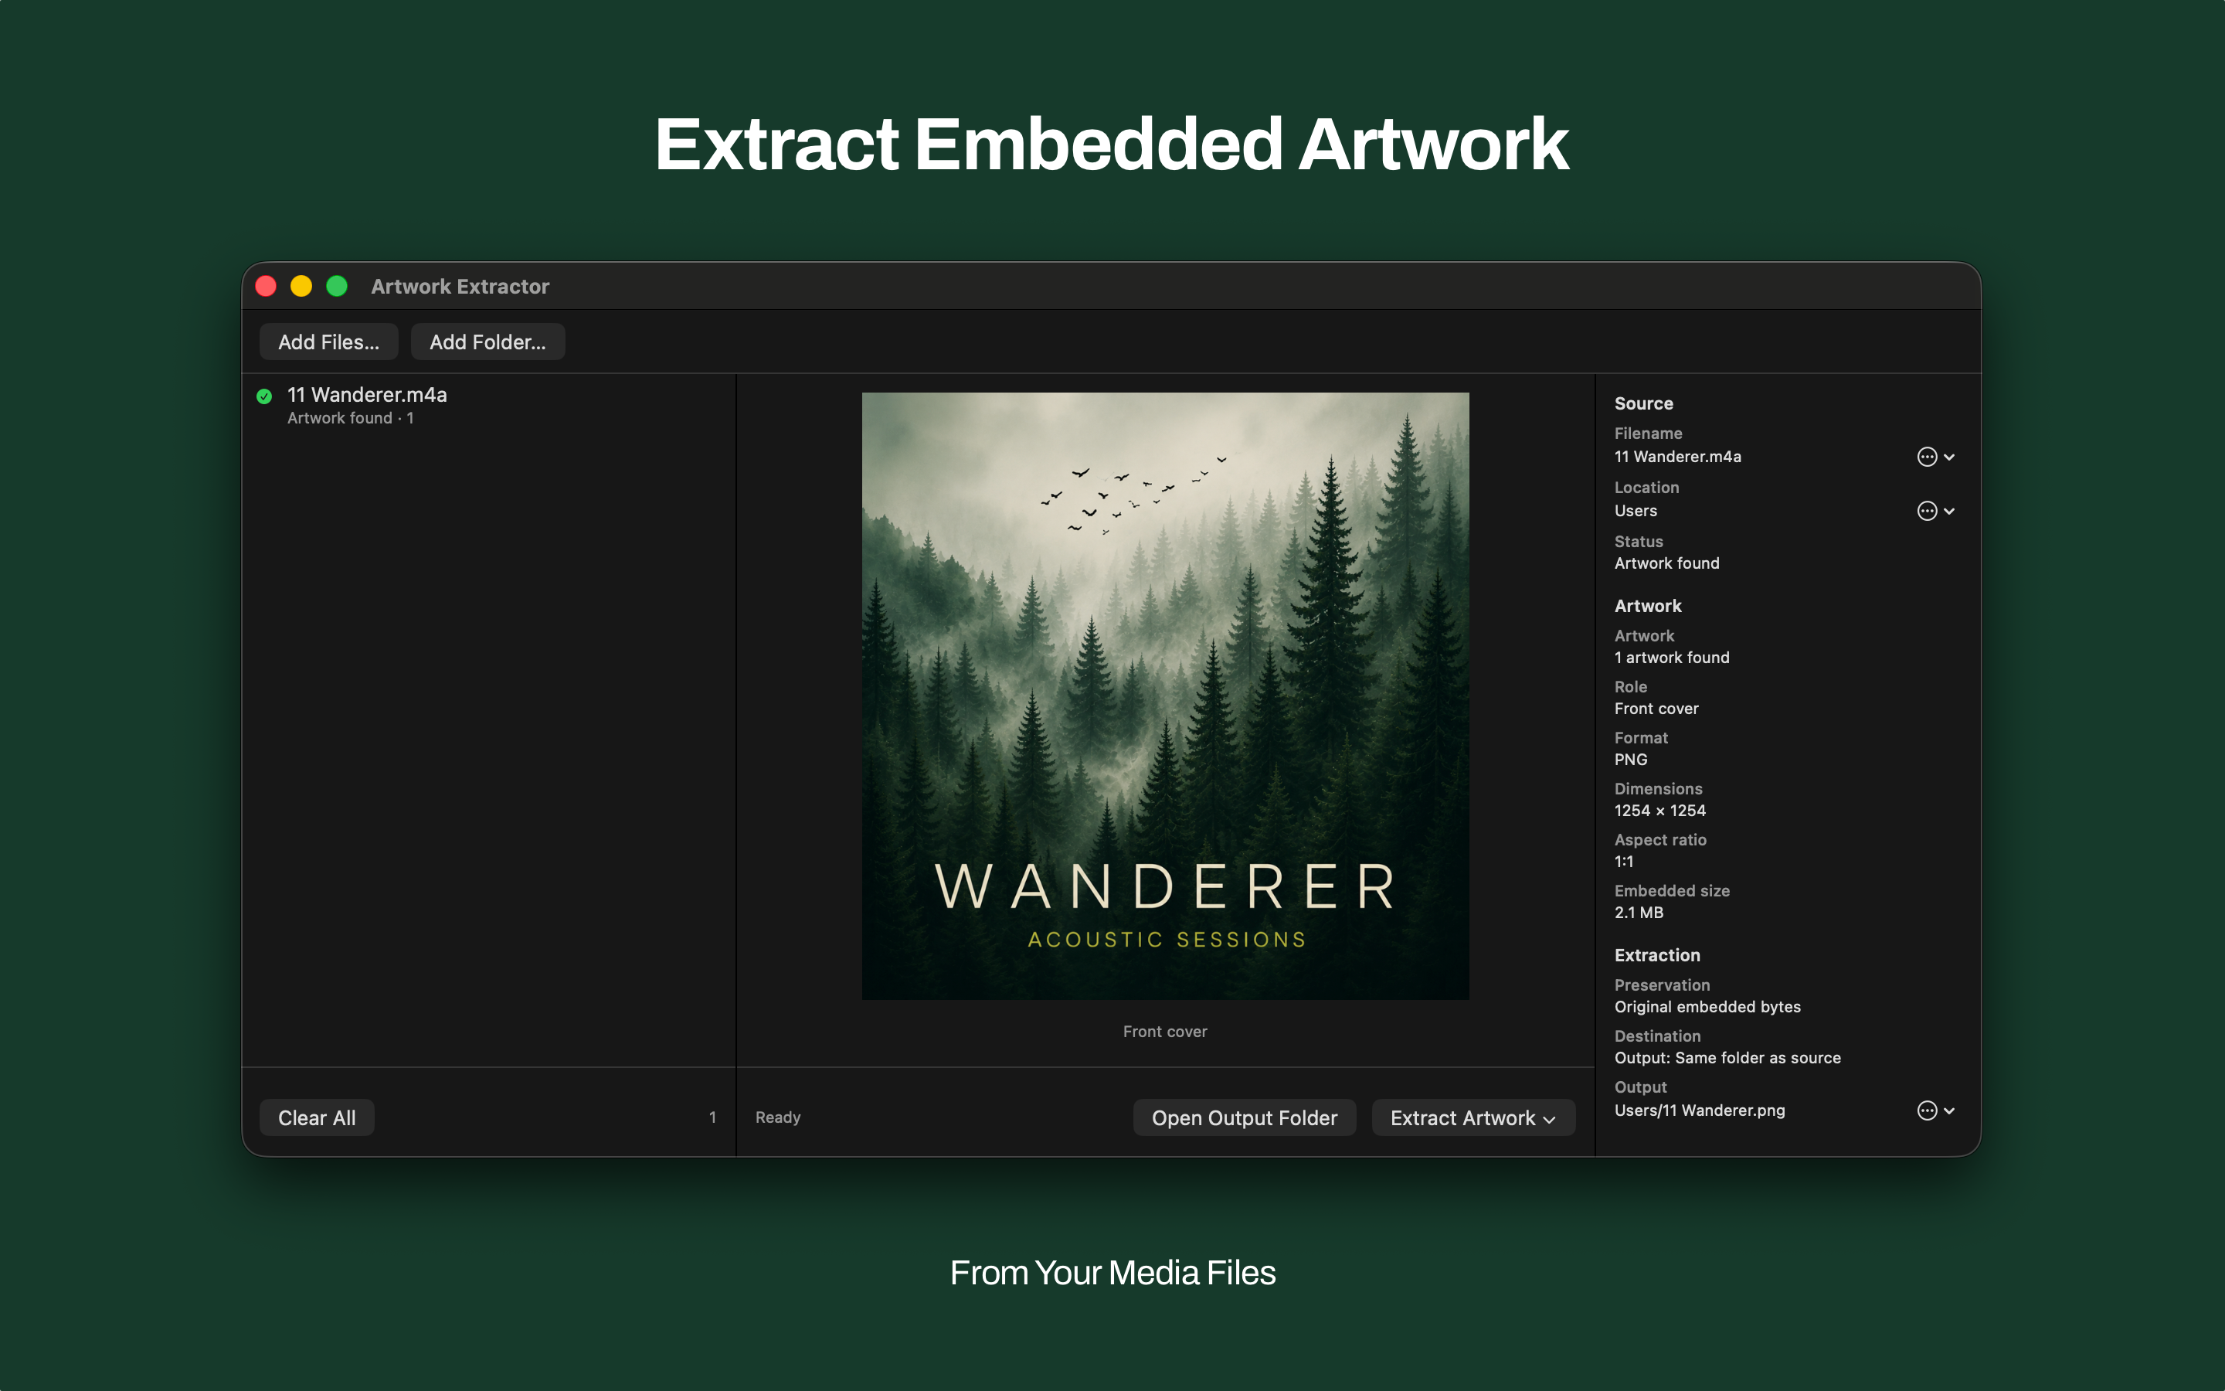This screenshot has height=1391, width=2225.
Task: Click the Add Files... button
Action: click(328, 342)
